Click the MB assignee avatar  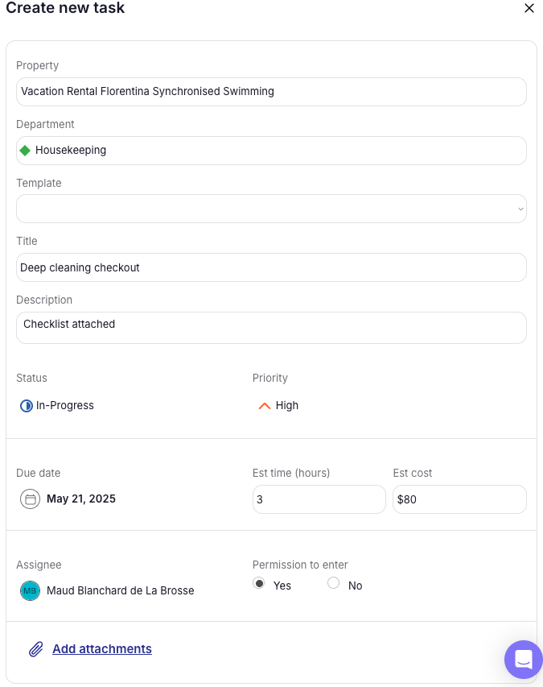[x=30, y=590]
